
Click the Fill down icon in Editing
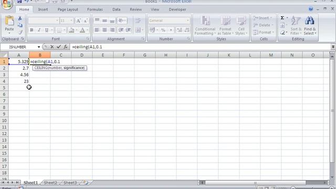click(x=282, y=26)
